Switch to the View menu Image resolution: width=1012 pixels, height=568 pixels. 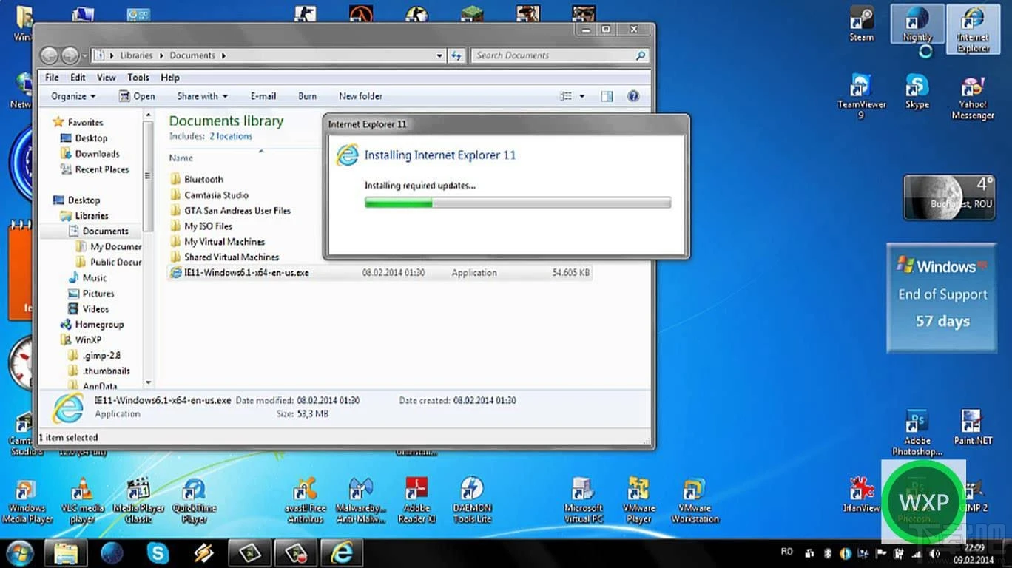pos(106,77)
